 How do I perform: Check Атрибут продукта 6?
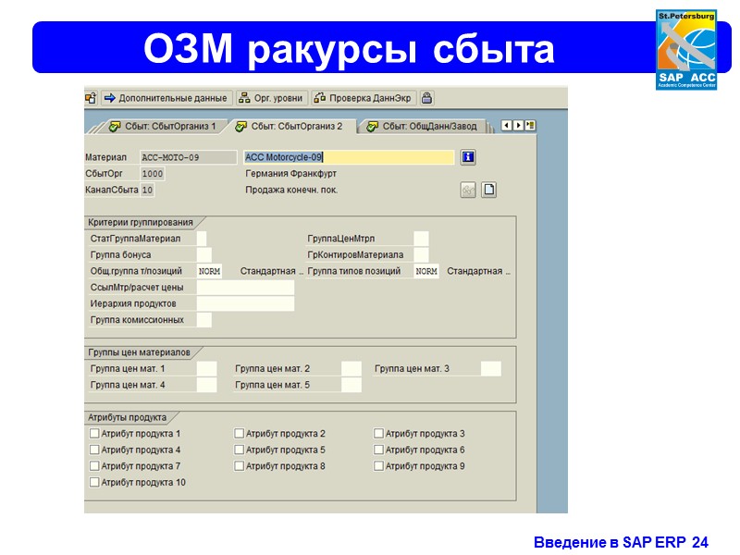coord(378,450)
